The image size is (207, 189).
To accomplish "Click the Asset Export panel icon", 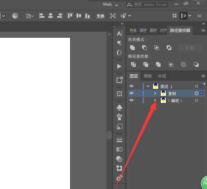I will pos(119,80).
